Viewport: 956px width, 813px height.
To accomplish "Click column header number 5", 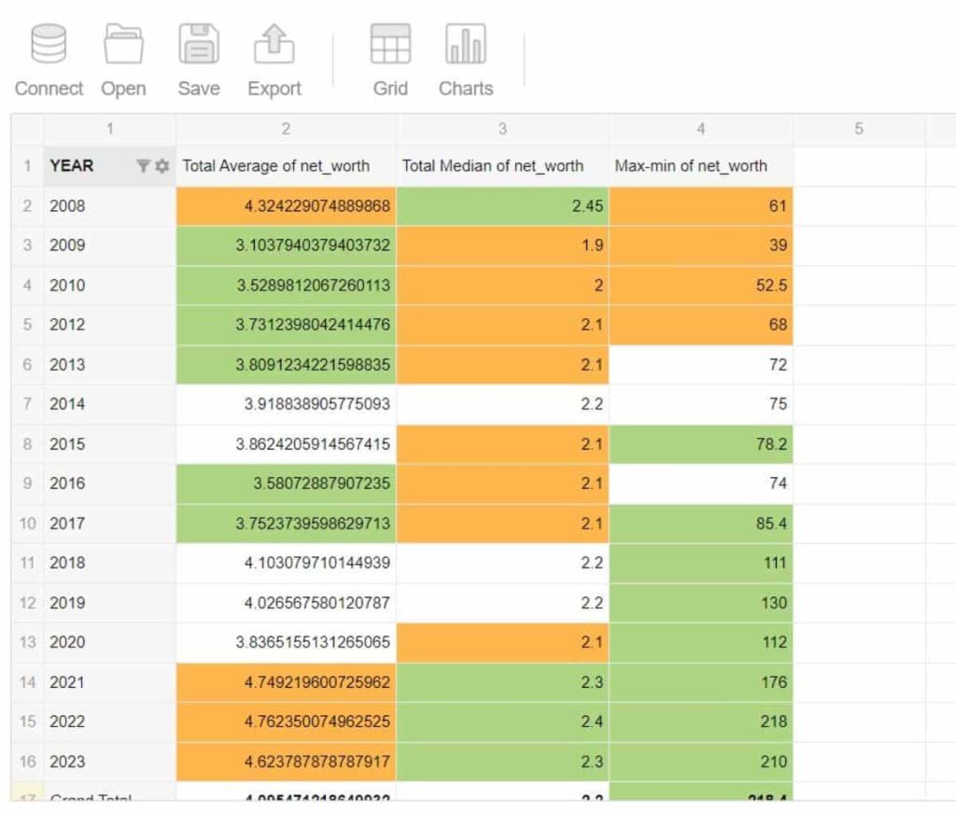I will click(858, 128).
